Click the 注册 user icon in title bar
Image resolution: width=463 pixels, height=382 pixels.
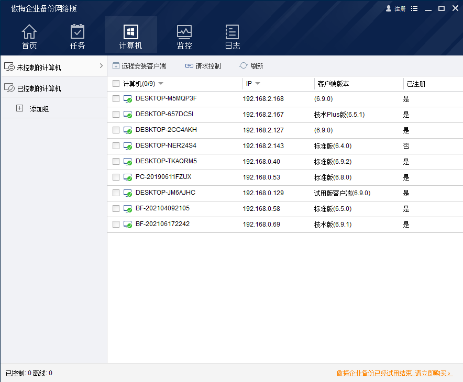[389, 9]
